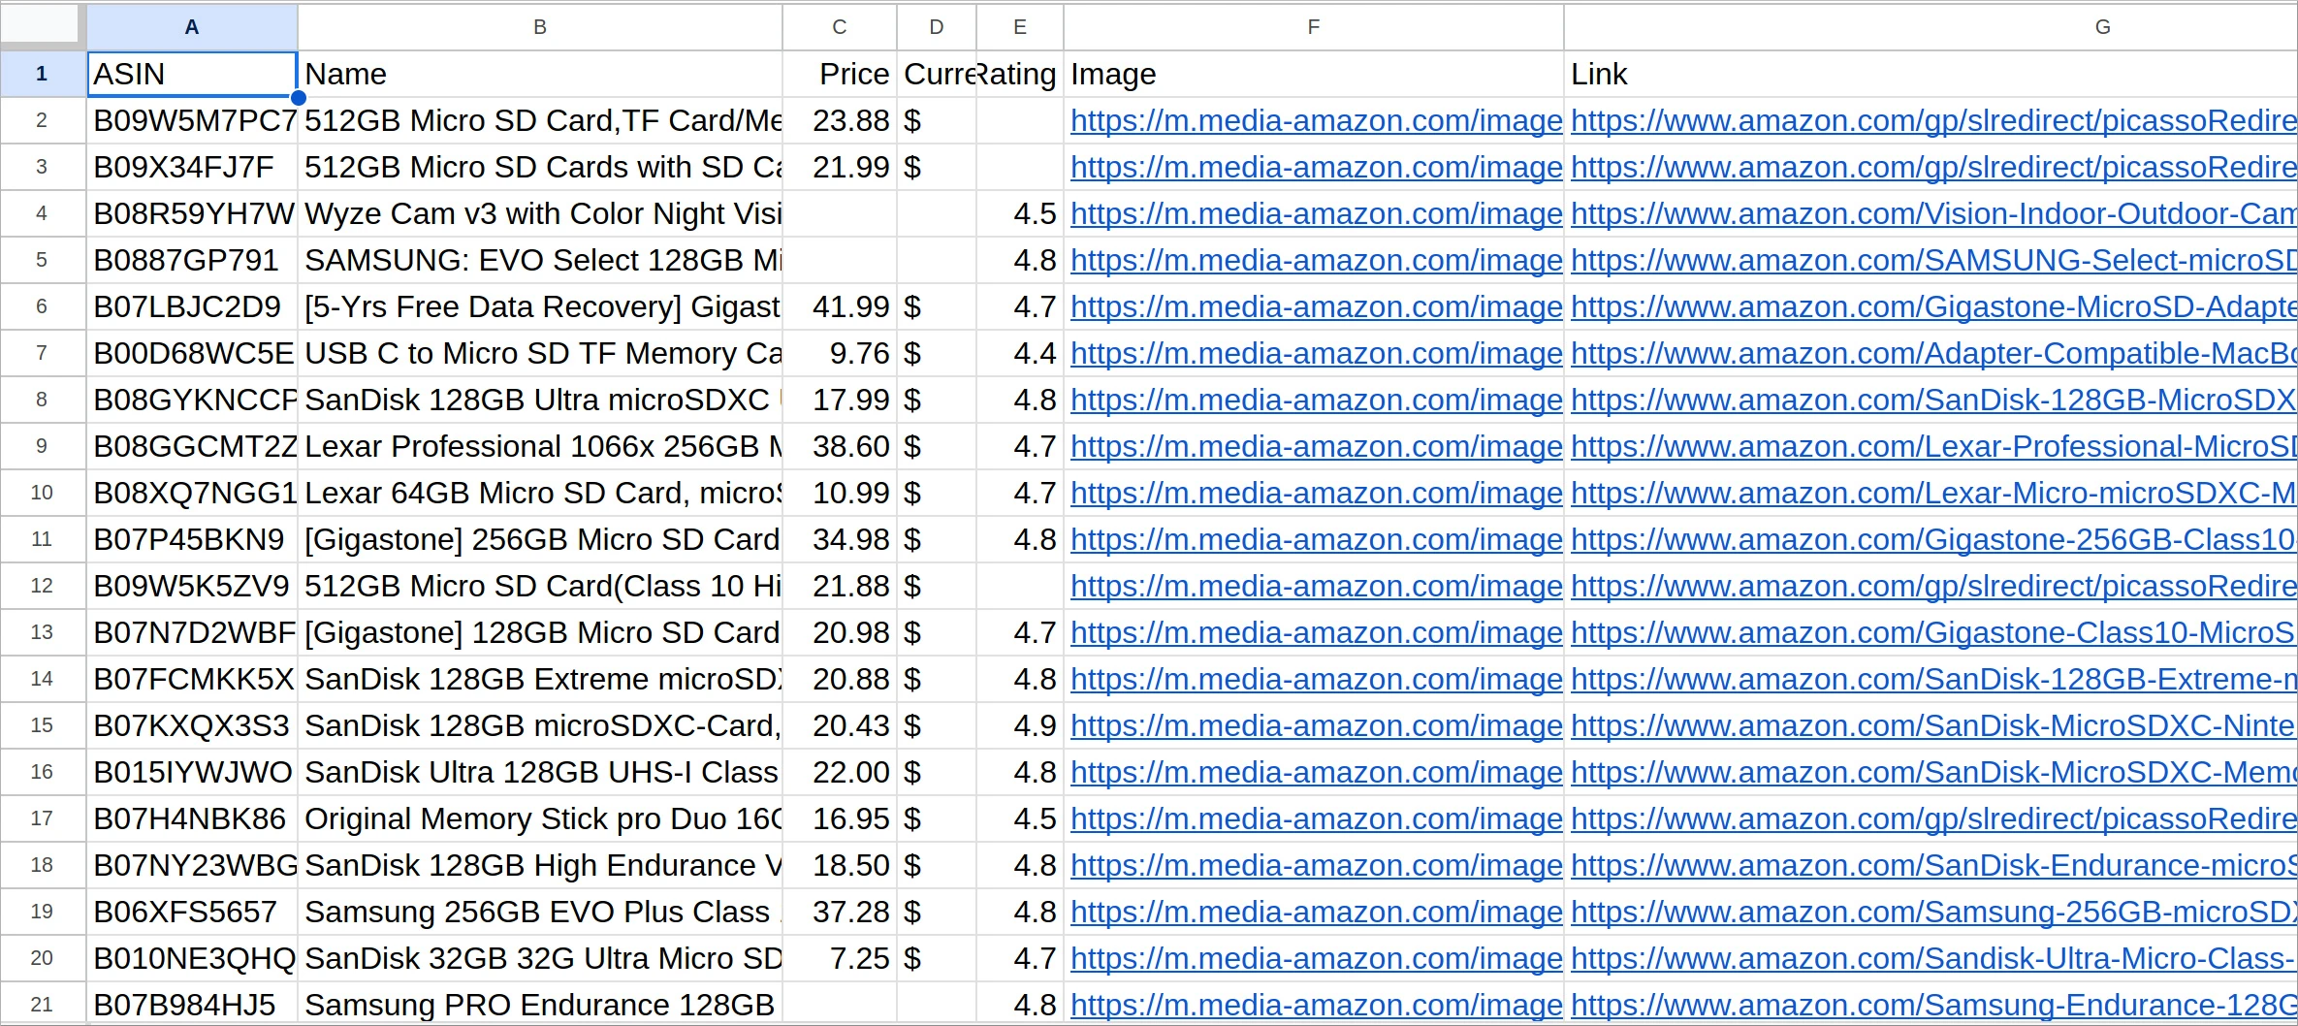This screenshot has width=2298, height=1026.
Task: Select the price cell showing 41.99
Action: (840, 307)
